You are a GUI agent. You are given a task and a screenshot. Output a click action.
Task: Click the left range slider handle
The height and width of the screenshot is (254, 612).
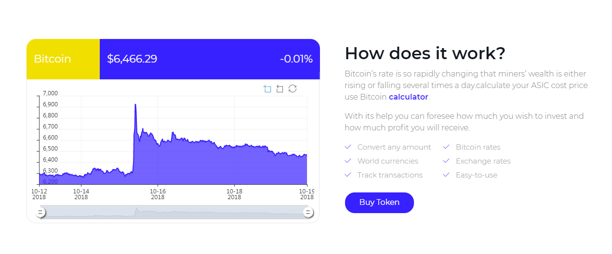point(41,212)
